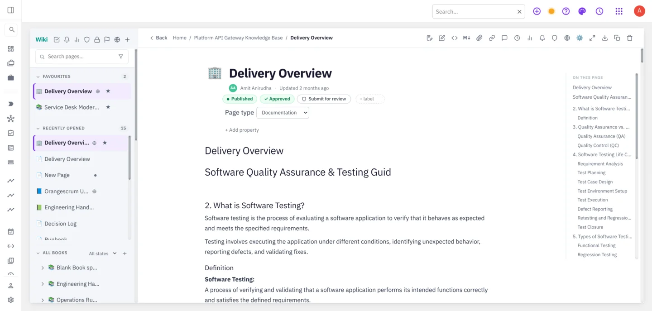This screenshot has width=652, height=311.
Task: Delete the page with trash icon
Action: 630,38
